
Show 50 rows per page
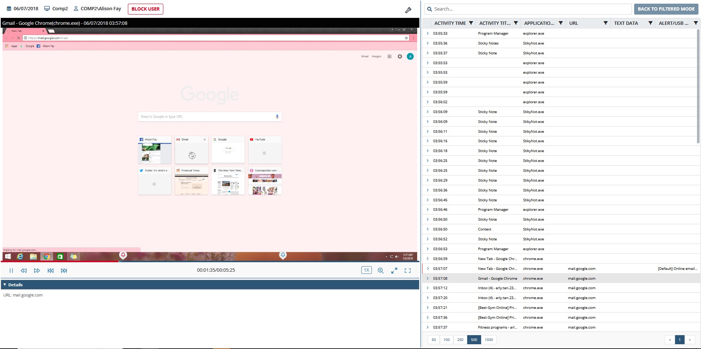(x=434, y=340)
